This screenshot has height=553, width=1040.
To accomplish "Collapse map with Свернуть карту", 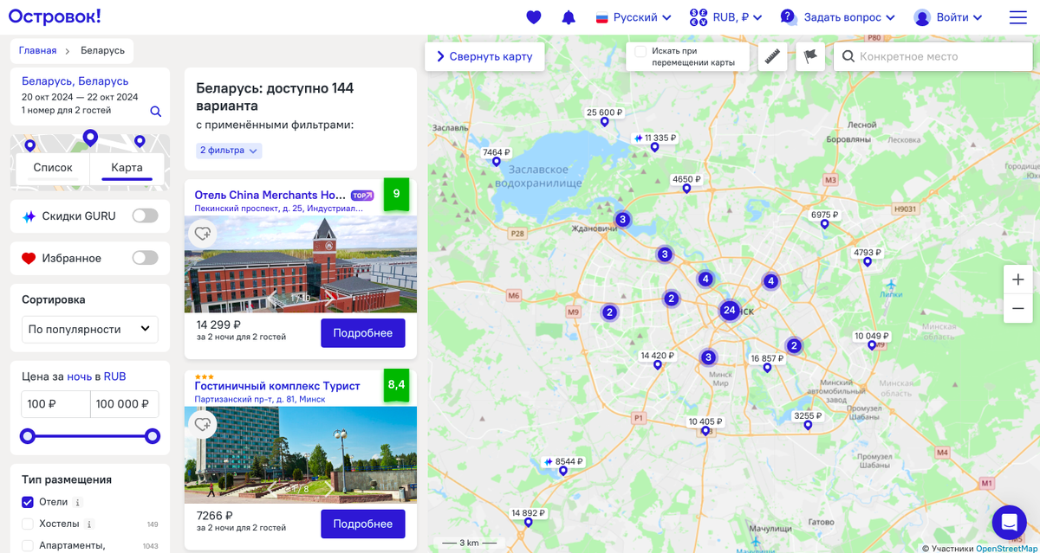I will click(x=484, y=56).
